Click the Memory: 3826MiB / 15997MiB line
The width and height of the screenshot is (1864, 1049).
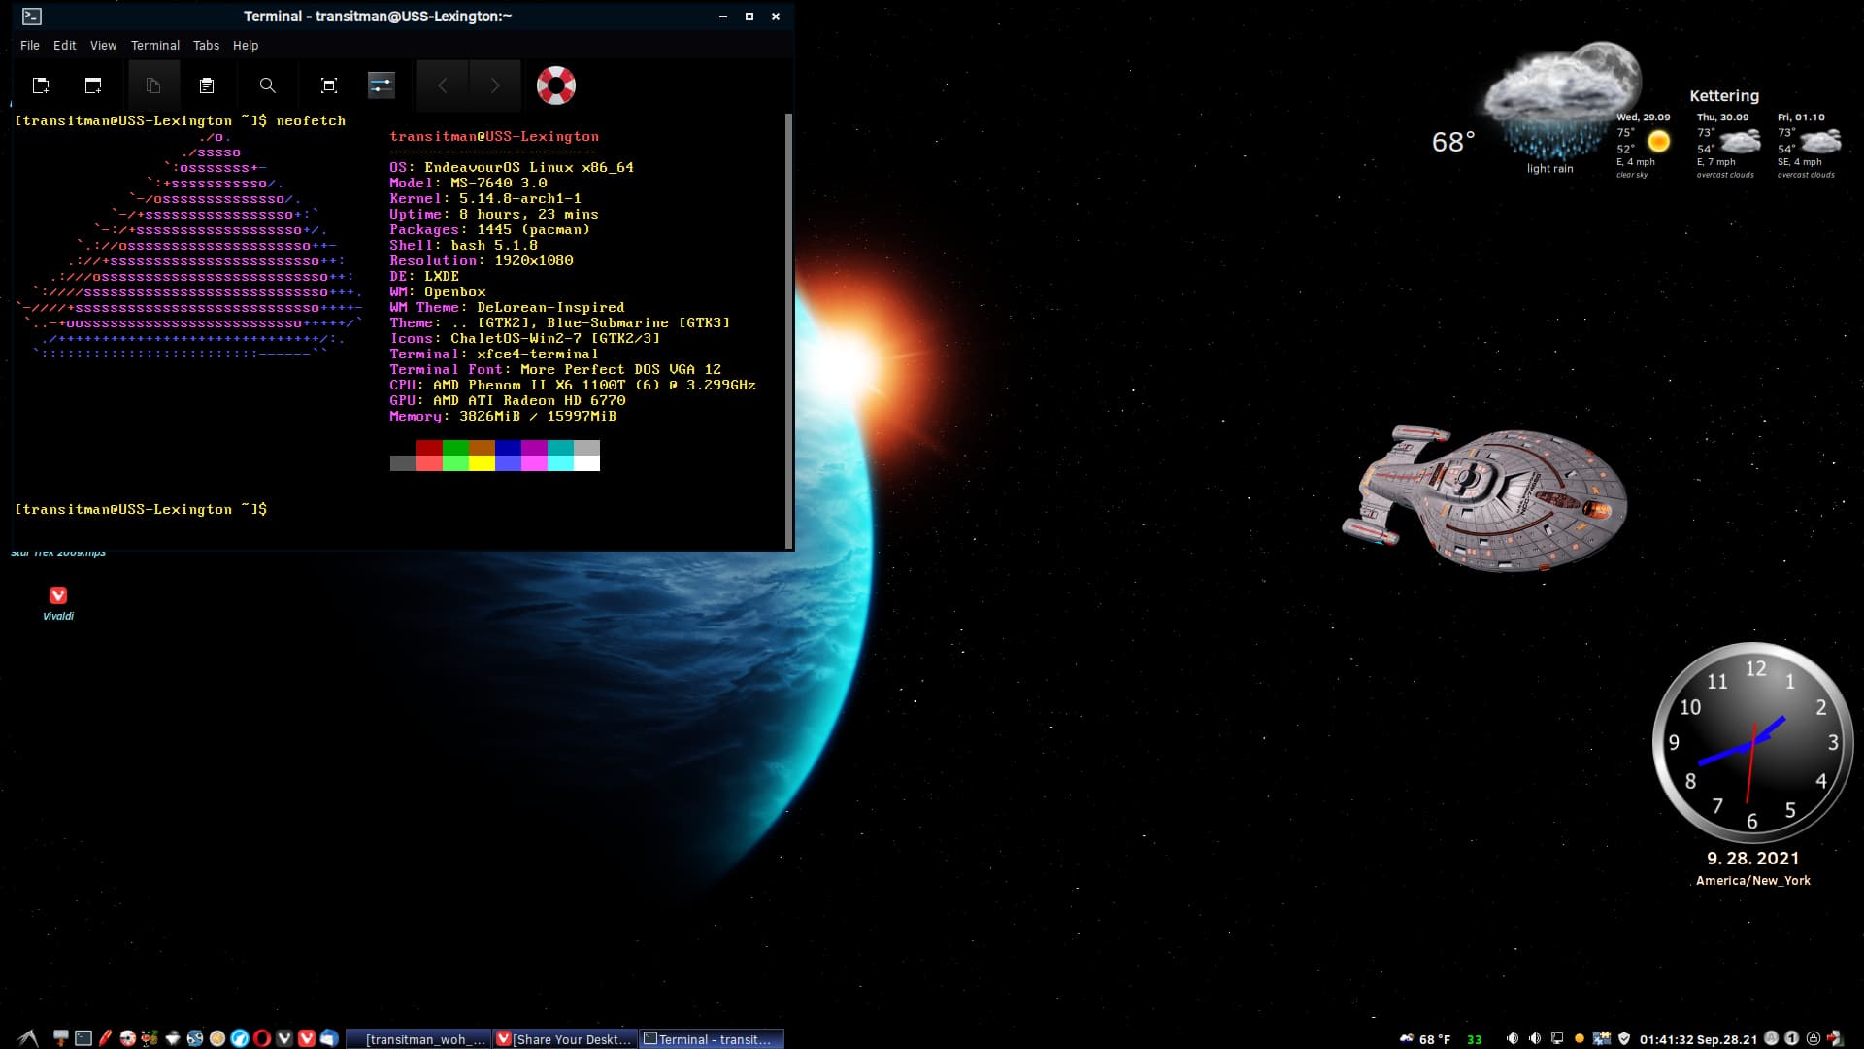coord(503,416)
